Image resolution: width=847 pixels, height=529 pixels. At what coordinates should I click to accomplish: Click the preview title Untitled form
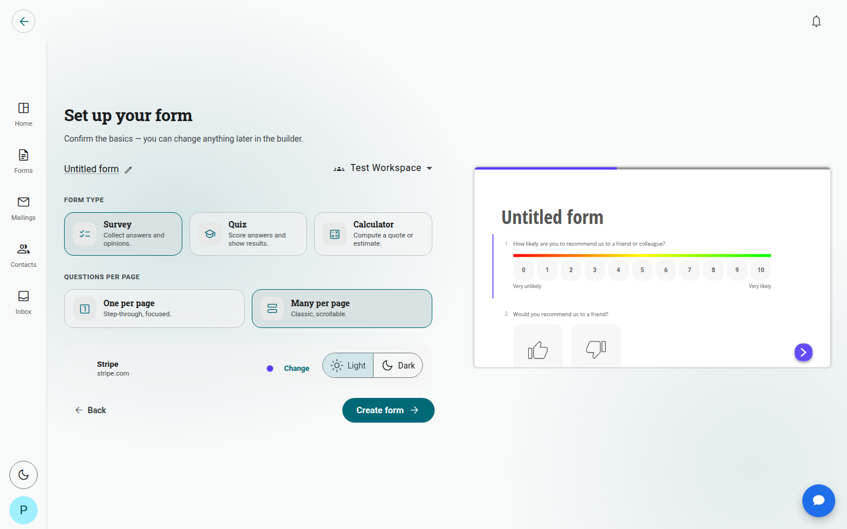click(x=552, y=217)
